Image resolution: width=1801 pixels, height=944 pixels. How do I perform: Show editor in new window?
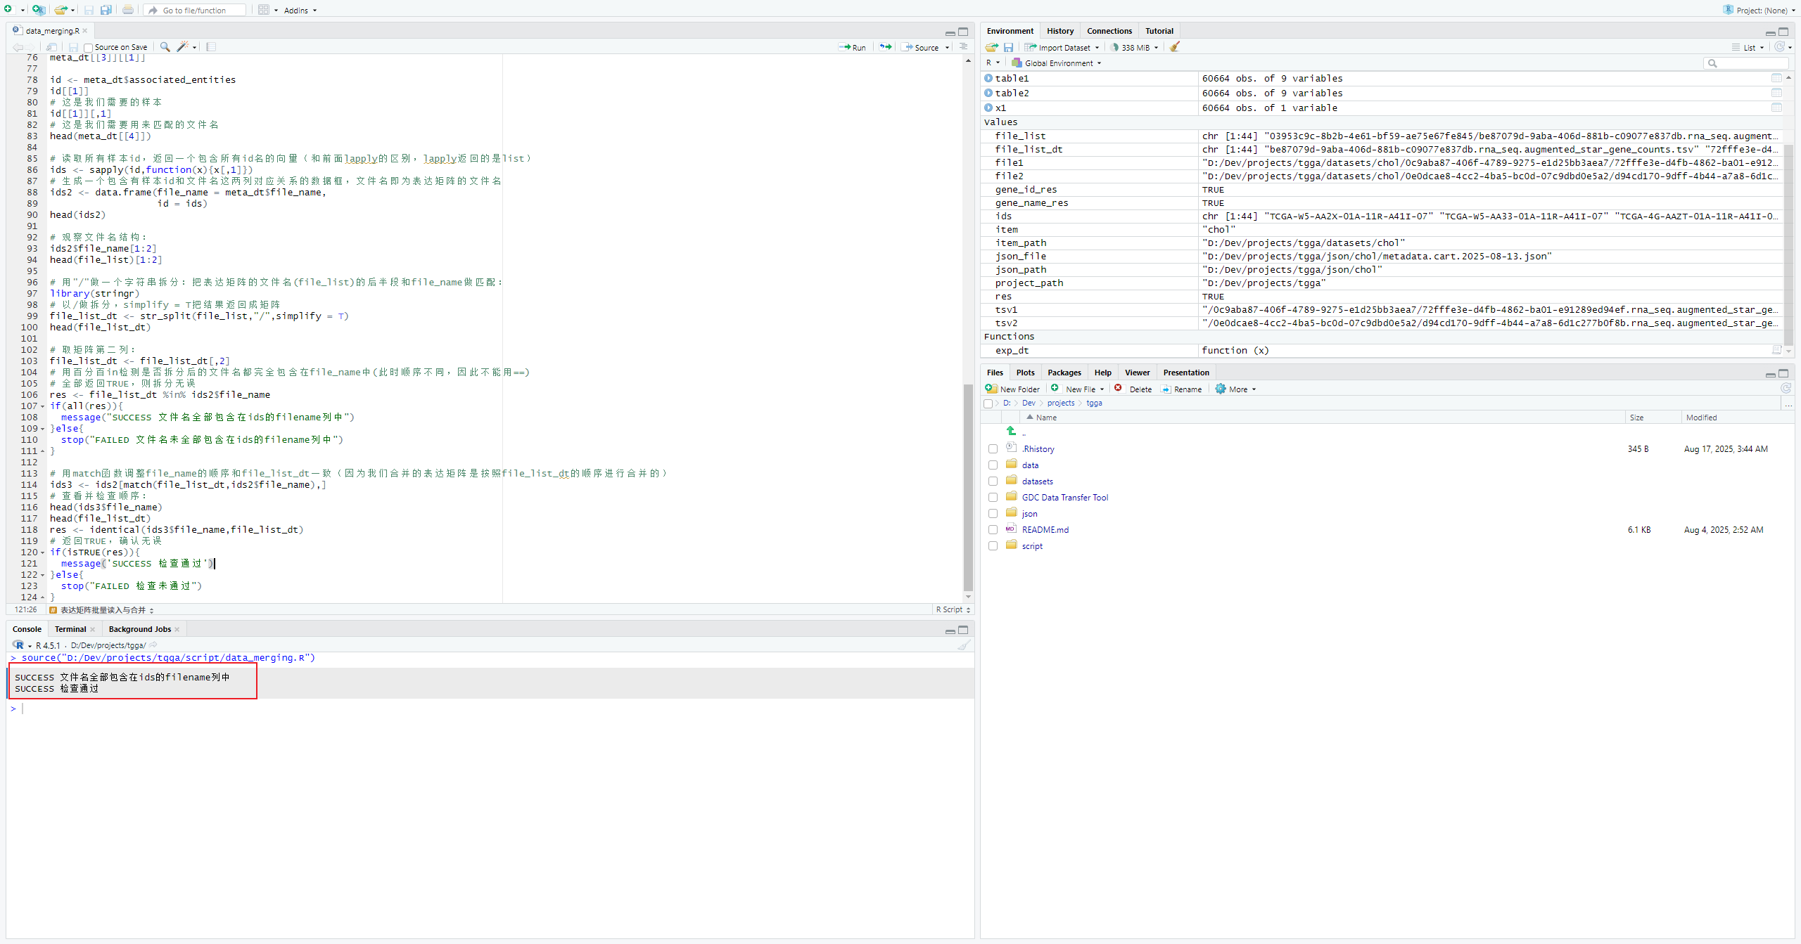coord(52,47)
